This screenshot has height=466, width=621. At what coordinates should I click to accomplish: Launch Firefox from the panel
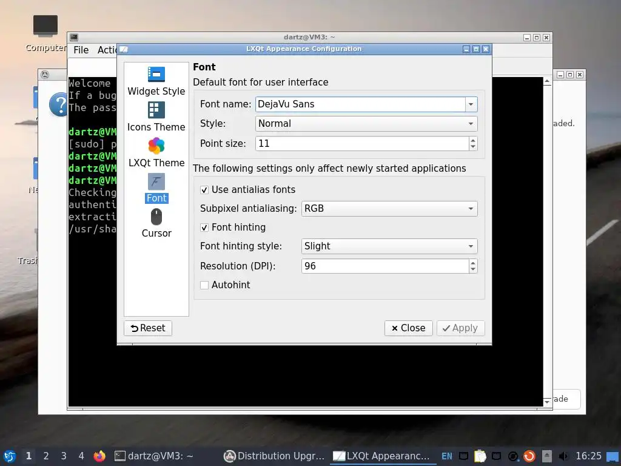tap(99, 456)
